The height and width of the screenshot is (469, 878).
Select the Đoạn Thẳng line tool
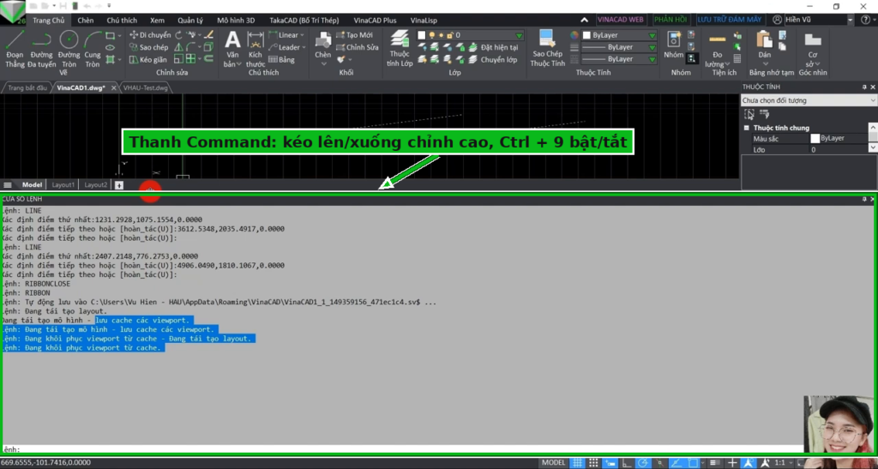click(15, 49)
